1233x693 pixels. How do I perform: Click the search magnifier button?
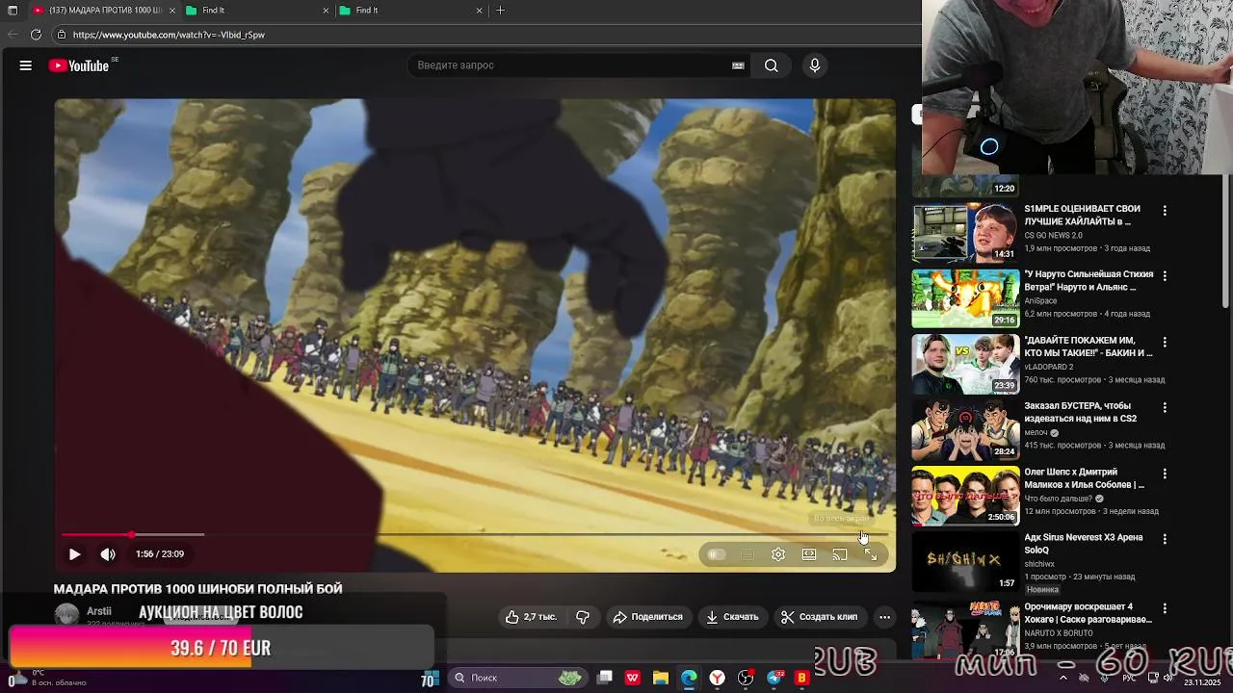[x=771, y=65]
